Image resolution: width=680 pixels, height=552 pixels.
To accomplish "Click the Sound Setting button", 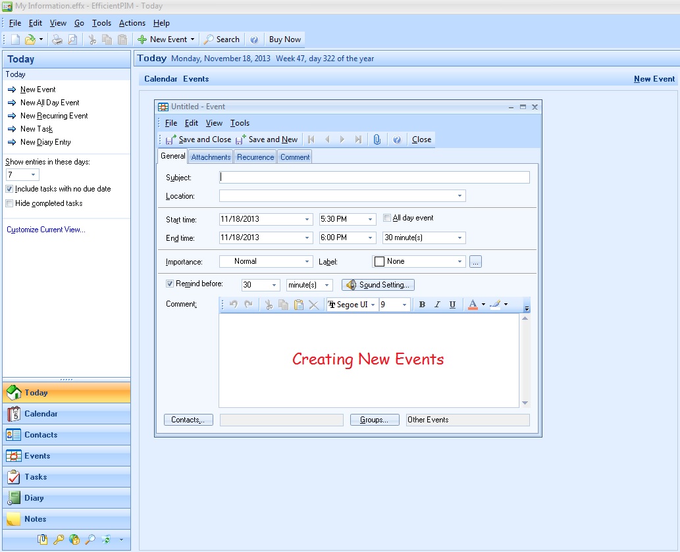I will coord(378,285).
